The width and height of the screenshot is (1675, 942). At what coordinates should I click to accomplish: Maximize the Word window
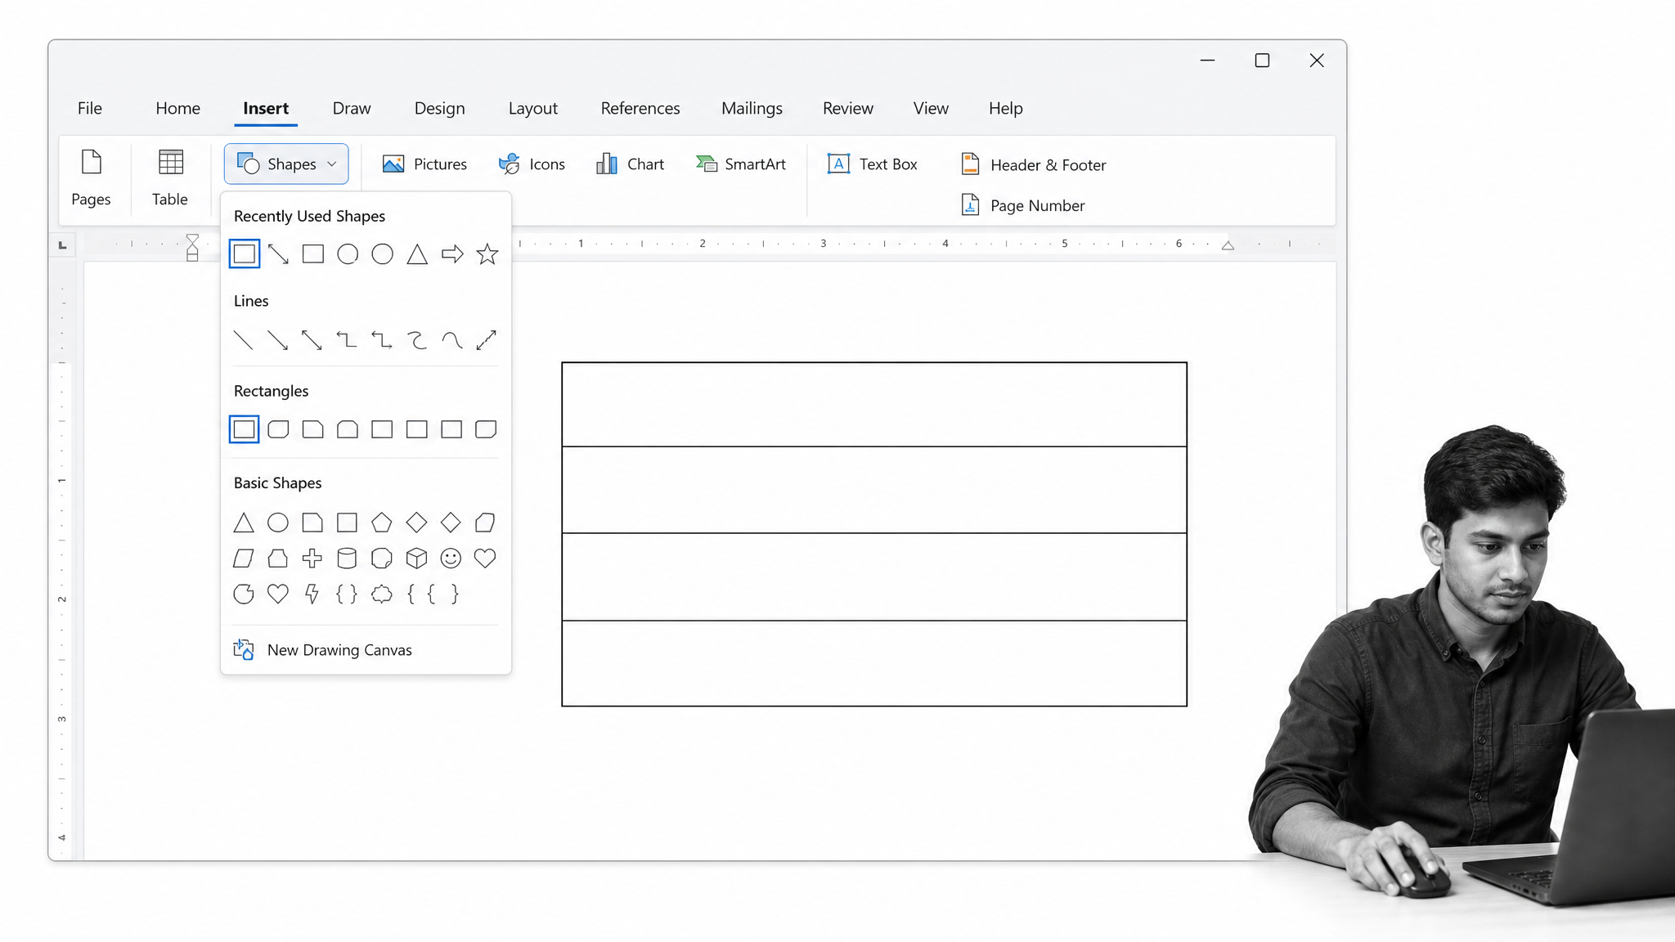pos(1262,61)
